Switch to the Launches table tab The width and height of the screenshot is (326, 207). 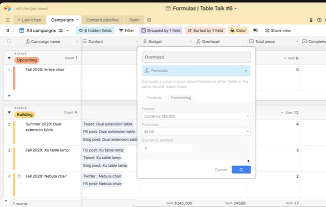tap(29, 20)
